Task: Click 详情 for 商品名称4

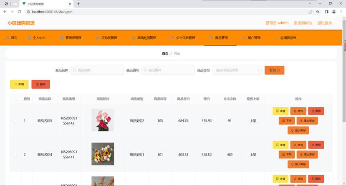Action: click(280, 145)
